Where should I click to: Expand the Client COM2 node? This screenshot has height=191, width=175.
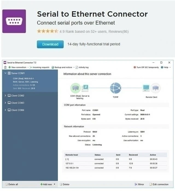tap(5, 95)
